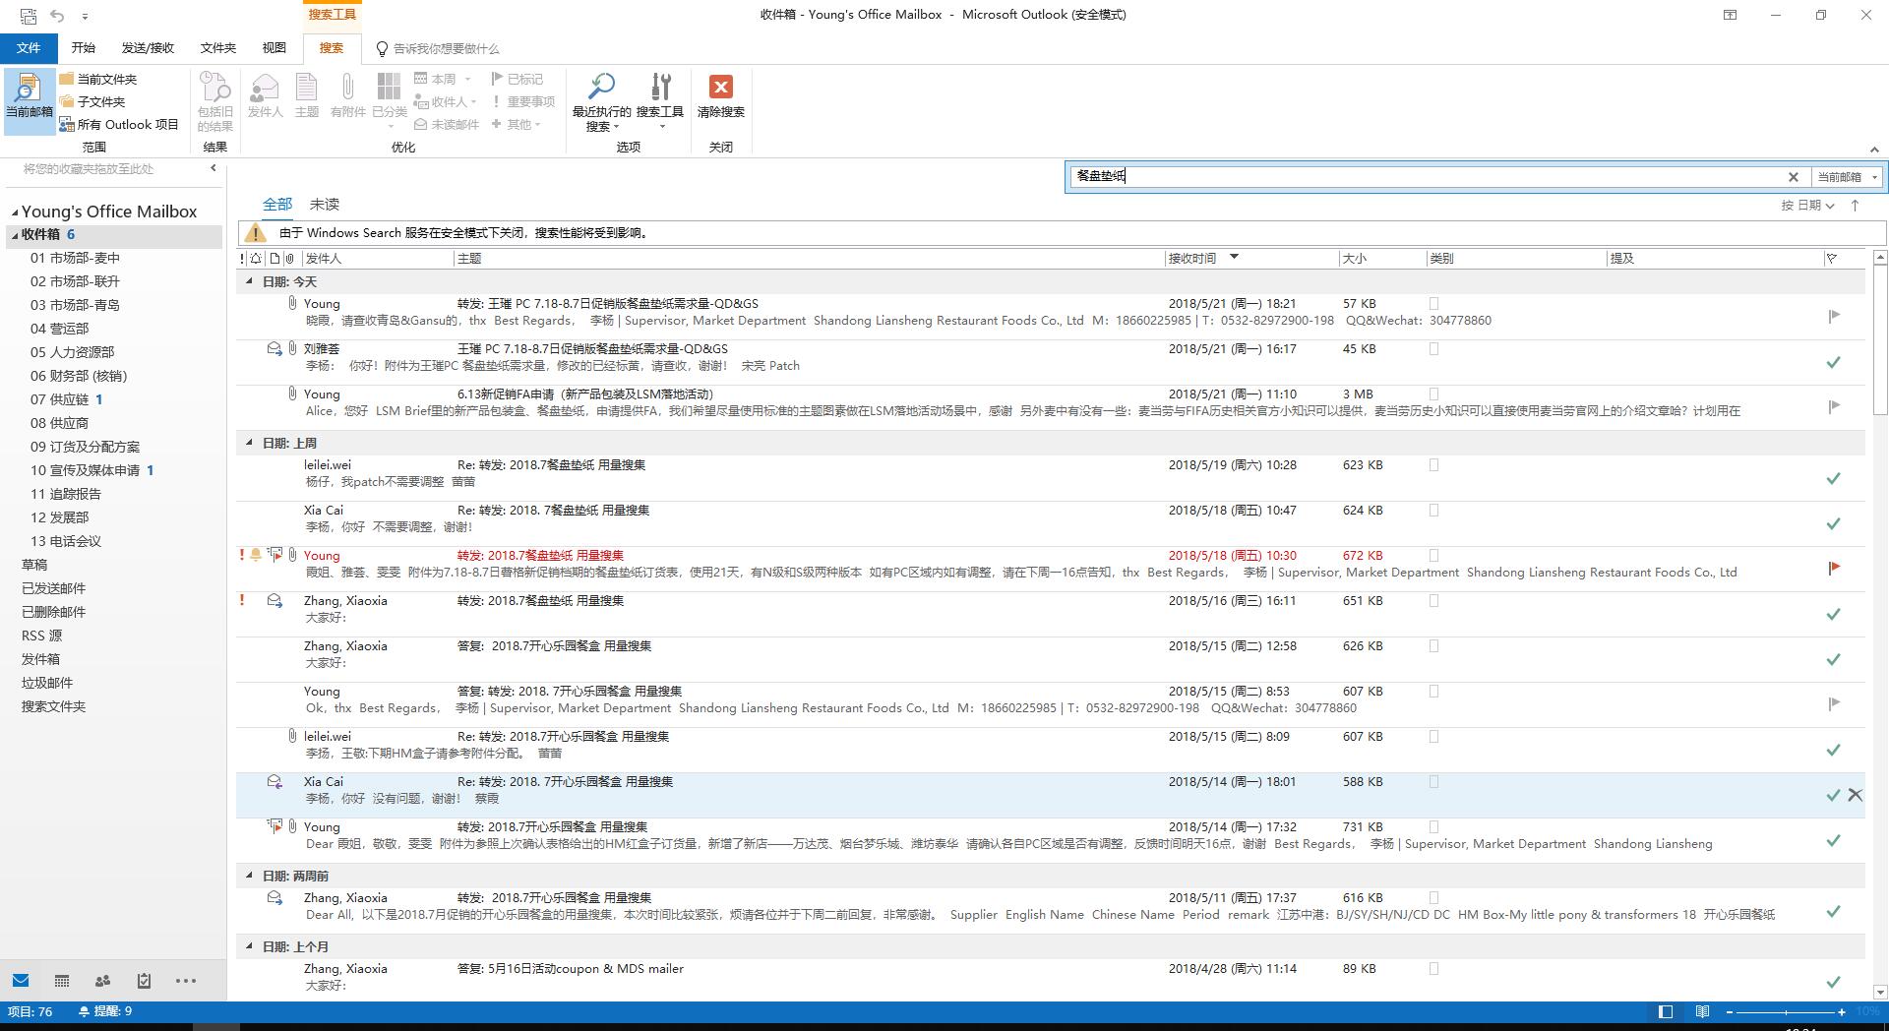Toggle completed check on 刘雅荟 email
The width and height of the screenshot is (1889, 1031).
pos(1834,362)
